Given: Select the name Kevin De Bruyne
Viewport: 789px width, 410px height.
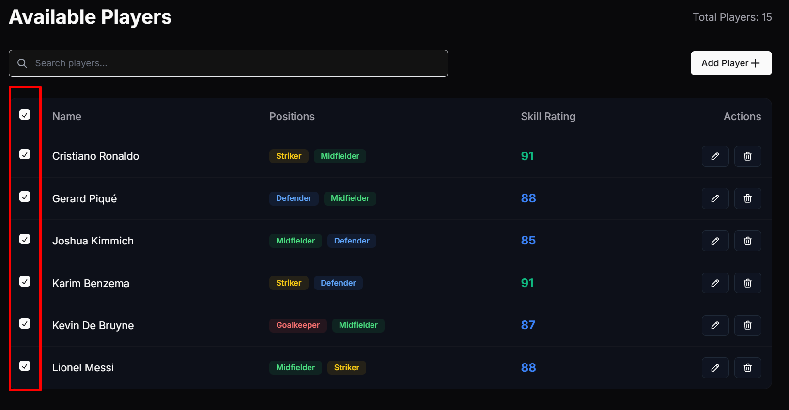Looking at the screenshot, I should (x=93, y=325).
